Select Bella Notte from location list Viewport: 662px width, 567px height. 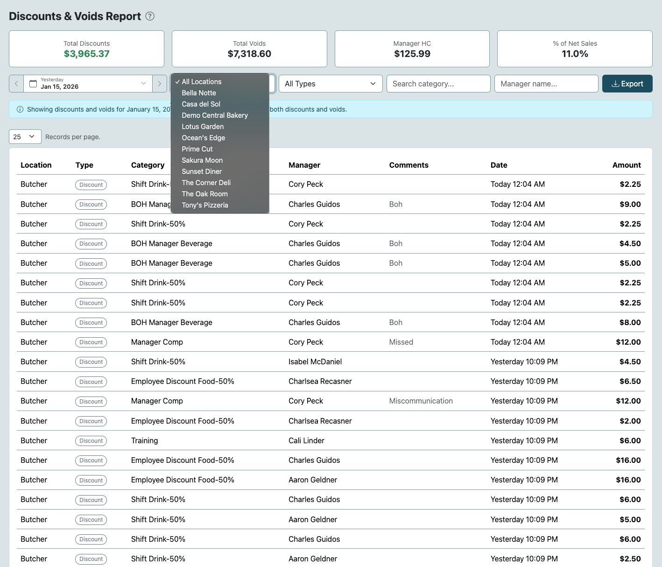(x=199, y=93)
